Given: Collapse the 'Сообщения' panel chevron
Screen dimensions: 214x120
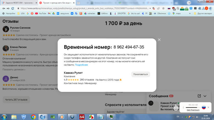Looking at the screenshot, I should click(x=205, y=96).
